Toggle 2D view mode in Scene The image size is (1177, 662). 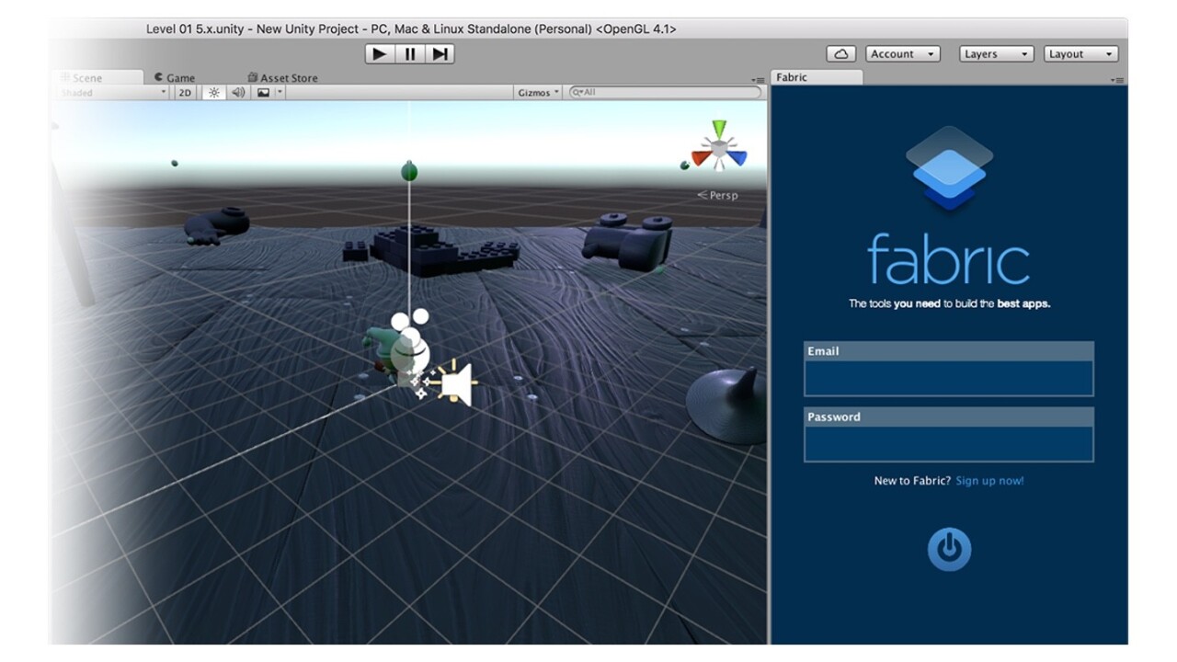click(x=185, y=93)
